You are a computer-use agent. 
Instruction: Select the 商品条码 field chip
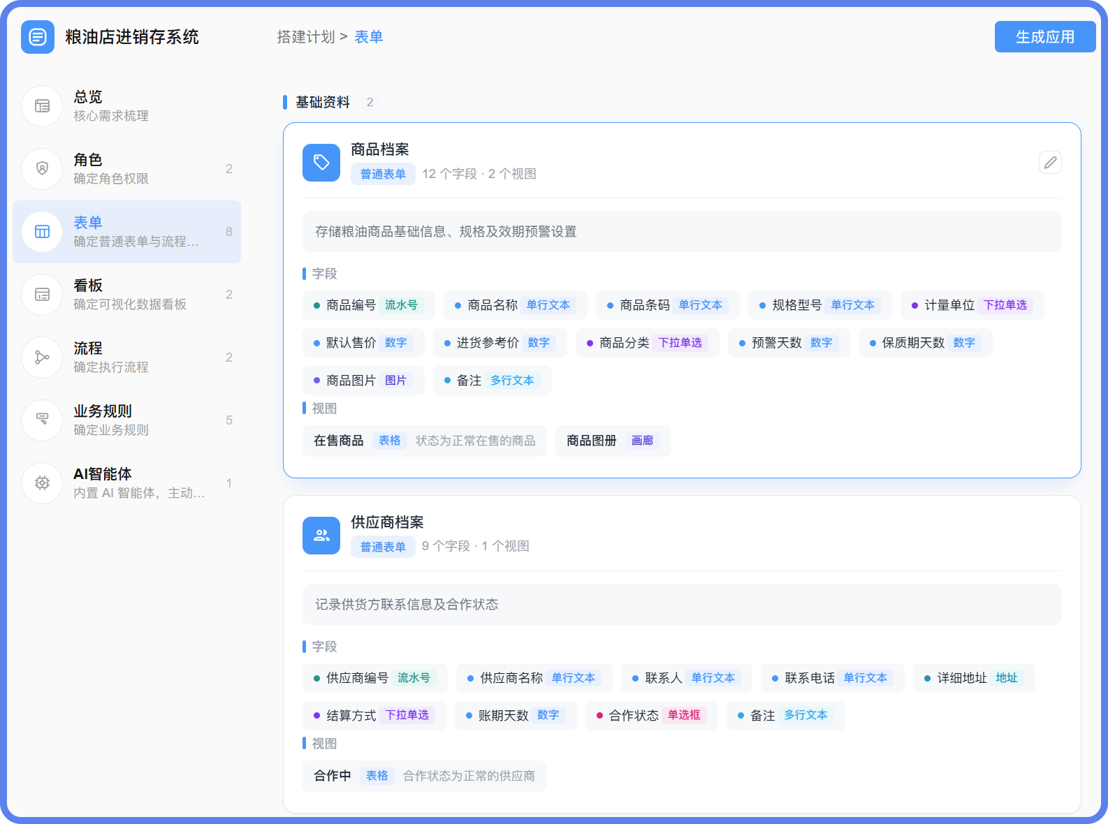(x=668, y=305)
